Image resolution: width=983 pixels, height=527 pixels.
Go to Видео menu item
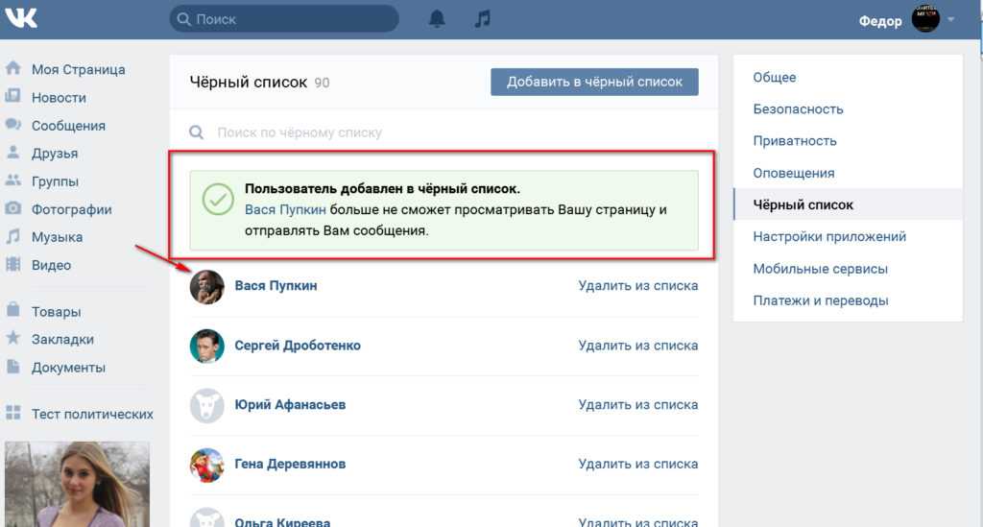(52, 265)
